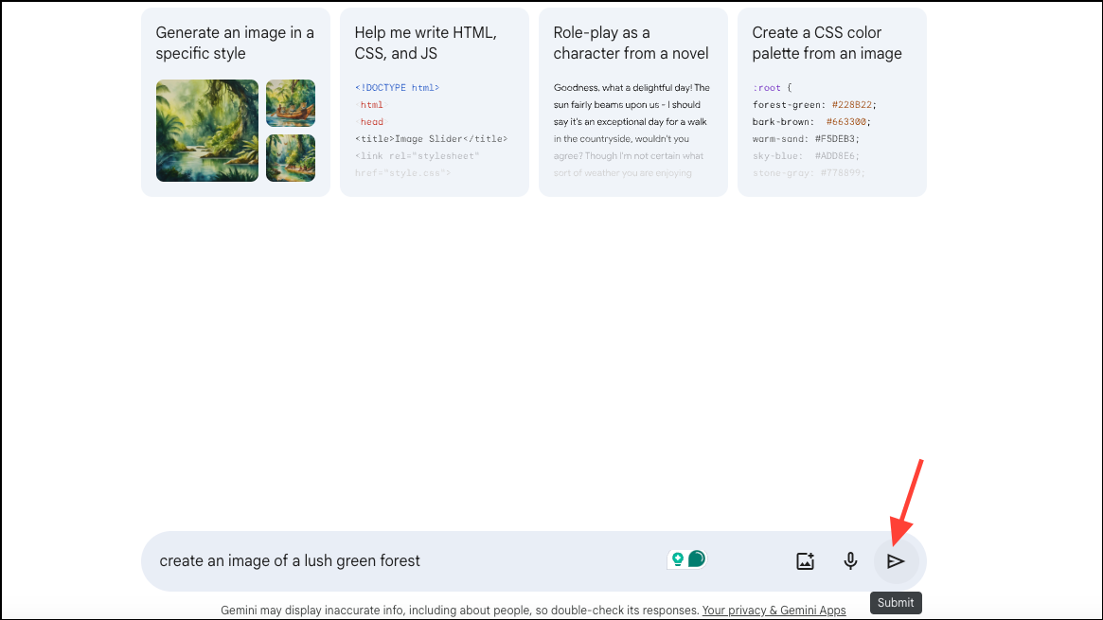Activate the microphone voice input icon
Viewport: 1103px width, 620px height.
[850, 561]
